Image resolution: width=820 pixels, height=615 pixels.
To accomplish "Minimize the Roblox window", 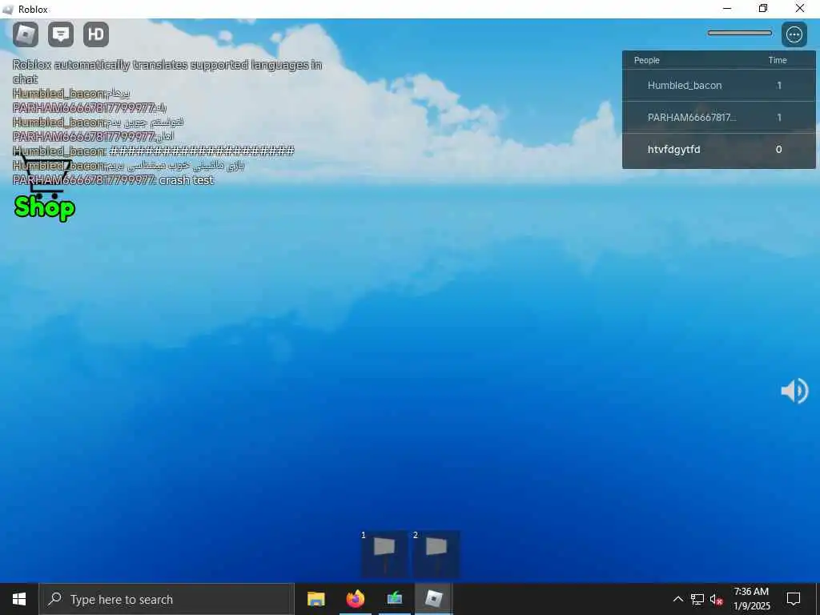I will point(727,8).
